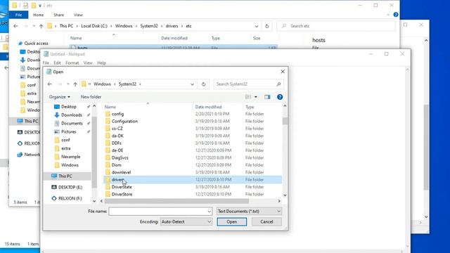This screenshot has height=253, width=450.
Task: Click the sidebar scroll-down arrow in the dialog
Action: tap(94, 201)
